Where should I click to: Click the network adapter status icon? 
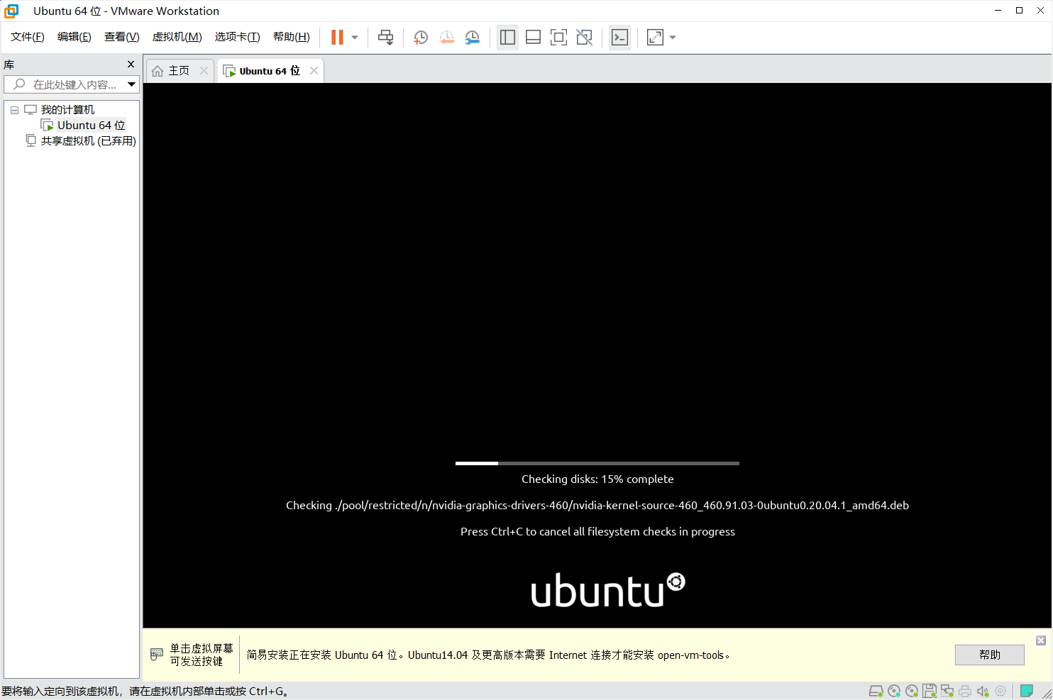point(947,690)
